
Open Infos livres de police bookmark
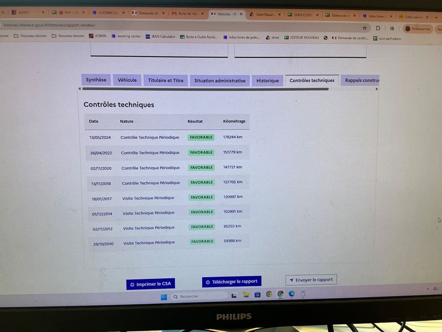(241, 37)
